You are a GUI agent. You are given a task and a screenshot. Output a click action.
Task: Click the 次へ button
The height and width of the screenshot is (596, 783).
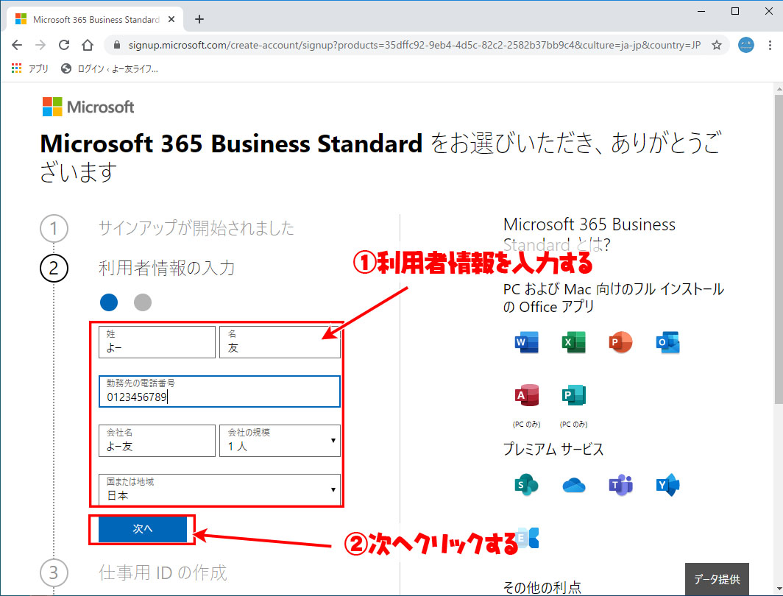tap(142, 529)
